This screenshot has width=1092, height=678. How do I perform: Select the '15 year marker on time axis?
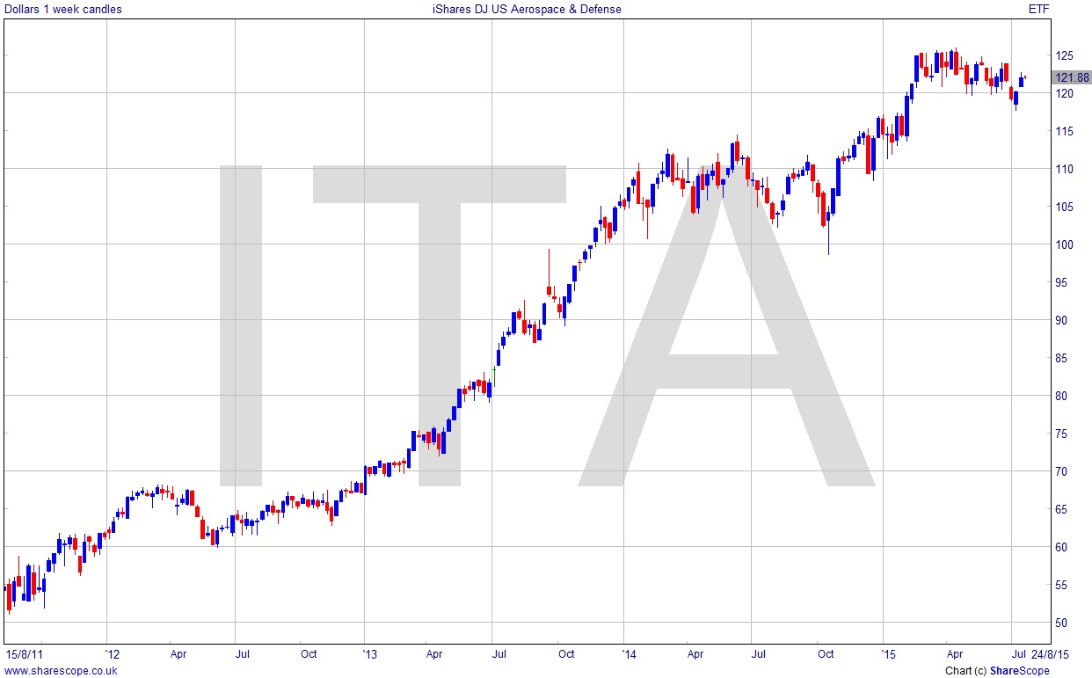(887, 653)
